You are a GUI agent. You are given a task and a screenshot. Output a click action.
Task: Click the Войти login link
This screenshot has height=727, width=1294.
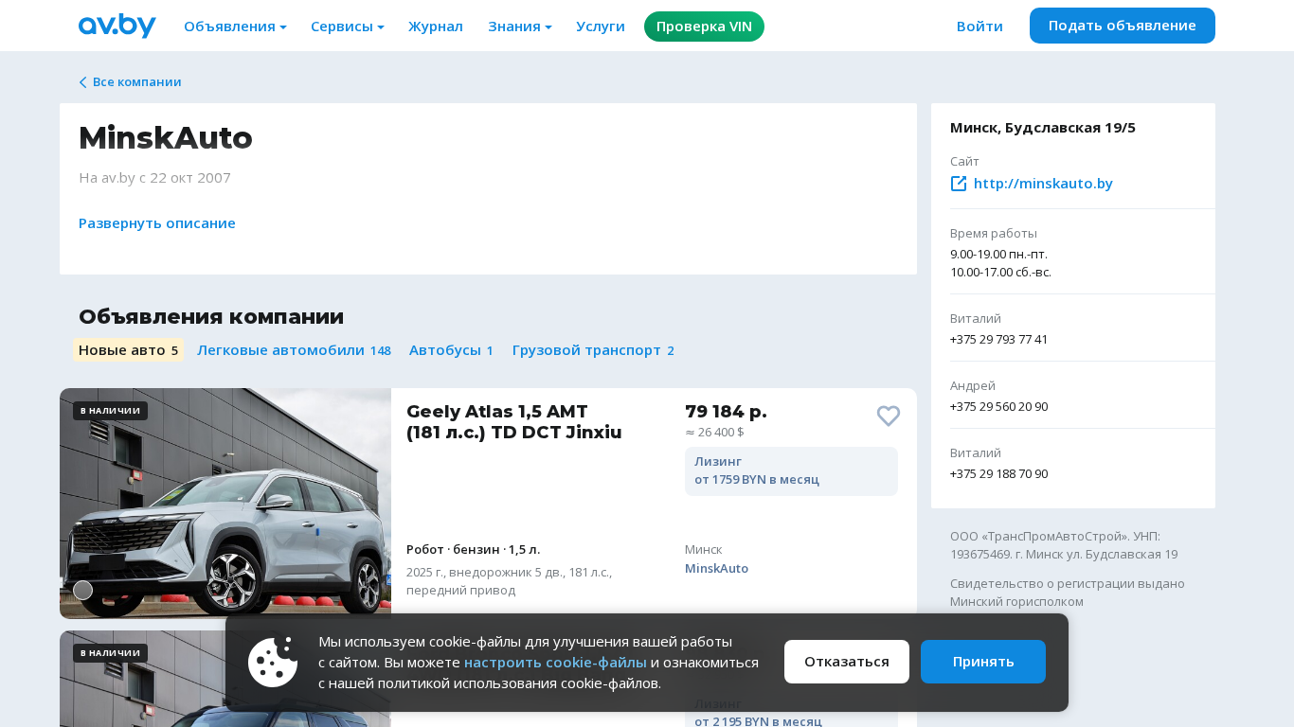coord(979,27)
